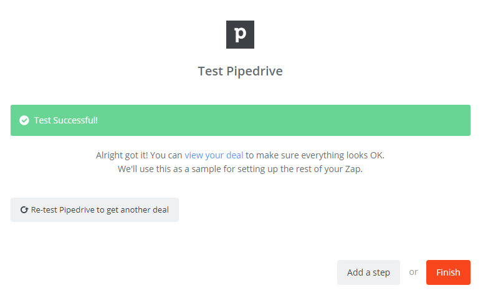Select the Test Pipedrive heading

pyautogui.click(x=240, y=71)
